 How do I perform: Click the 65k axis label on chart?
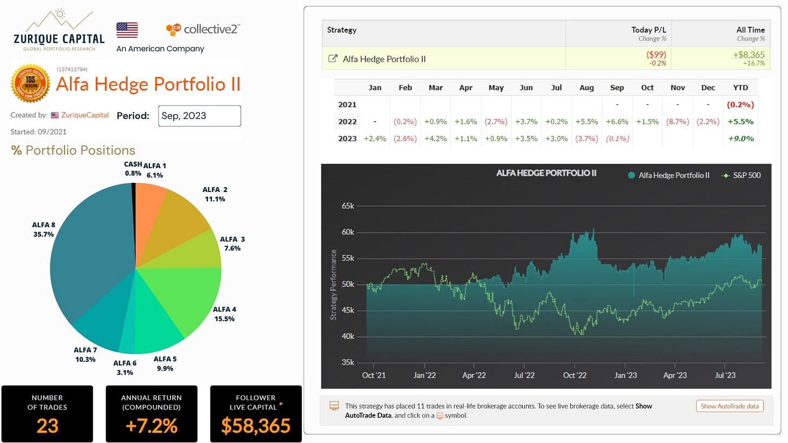[347, 207]
